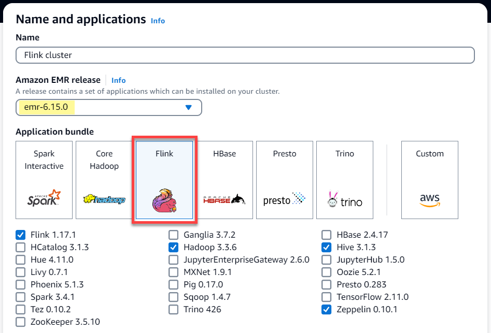Click the Info link under Amazon EMR release
The width and height of the screenshot is (491, 333).
pos(118,80)
